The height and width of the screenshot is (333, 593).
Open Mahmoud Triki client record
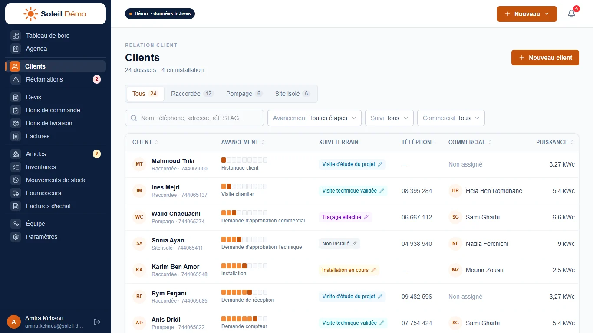[173, 161]
